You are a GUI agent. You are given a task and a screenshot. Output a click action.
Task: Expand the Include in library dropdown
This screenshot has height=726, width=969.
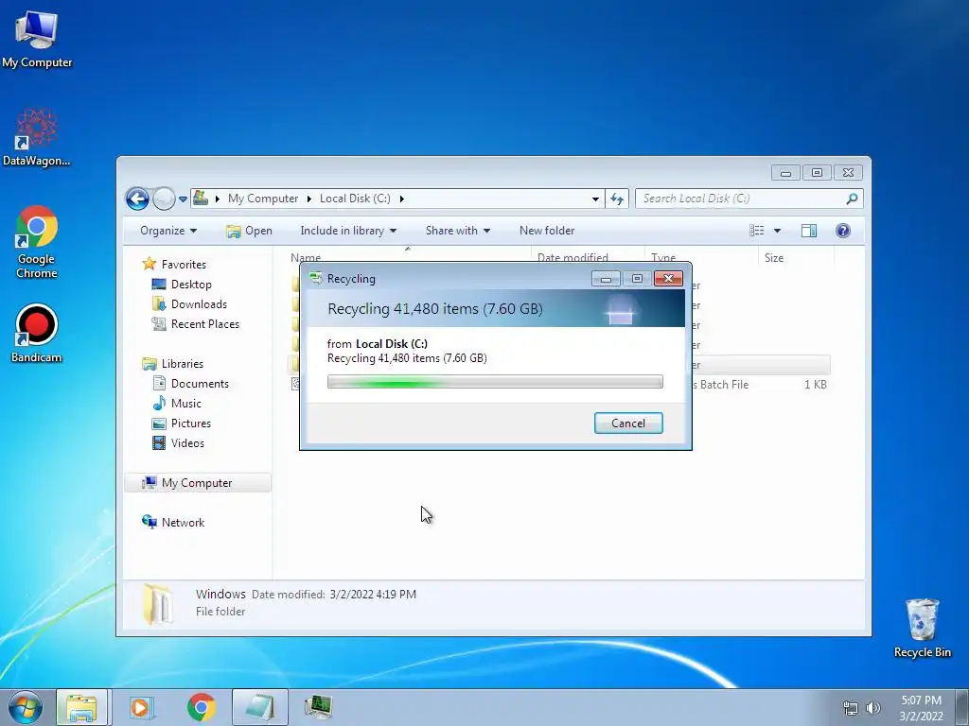tap(348, 231)
